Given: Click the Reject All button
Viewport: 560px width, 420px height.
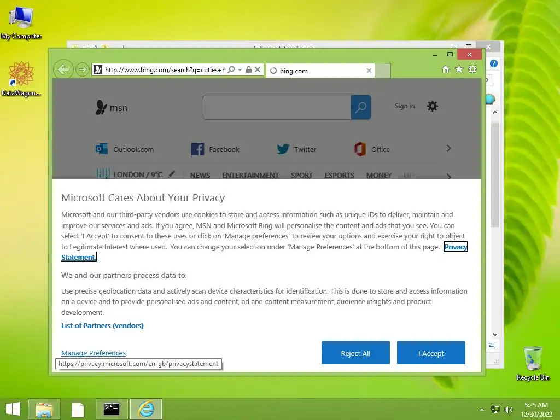Looking at the screenshot, I should tap(355, 353).
